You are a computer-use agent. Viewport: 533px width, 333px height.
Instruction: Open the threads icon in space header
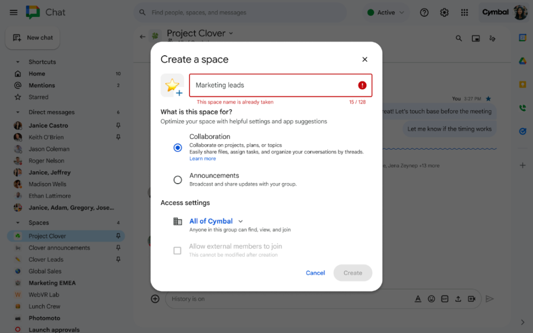tap(492, 39)
